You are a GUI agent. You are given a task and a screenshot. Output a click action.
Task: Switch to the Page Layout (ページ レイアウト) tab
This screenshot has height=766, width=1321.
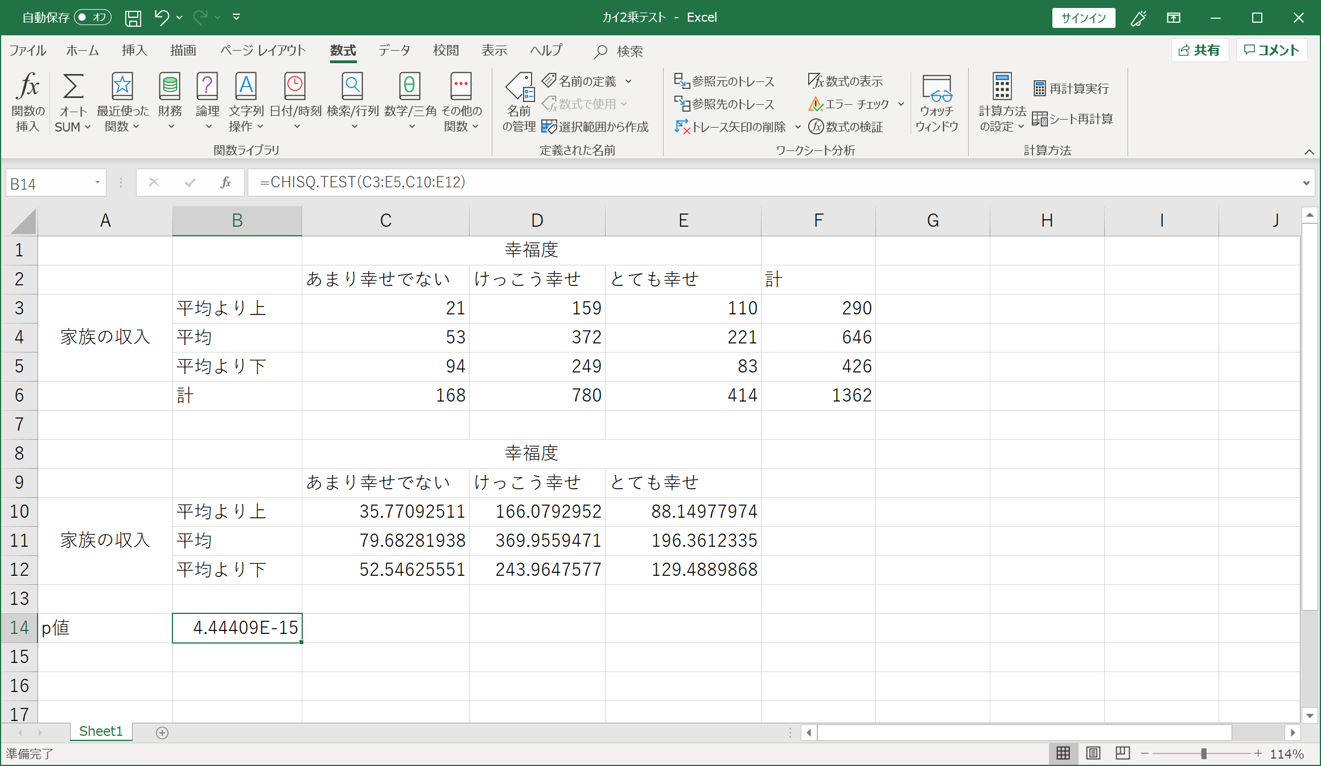[263, 50]
